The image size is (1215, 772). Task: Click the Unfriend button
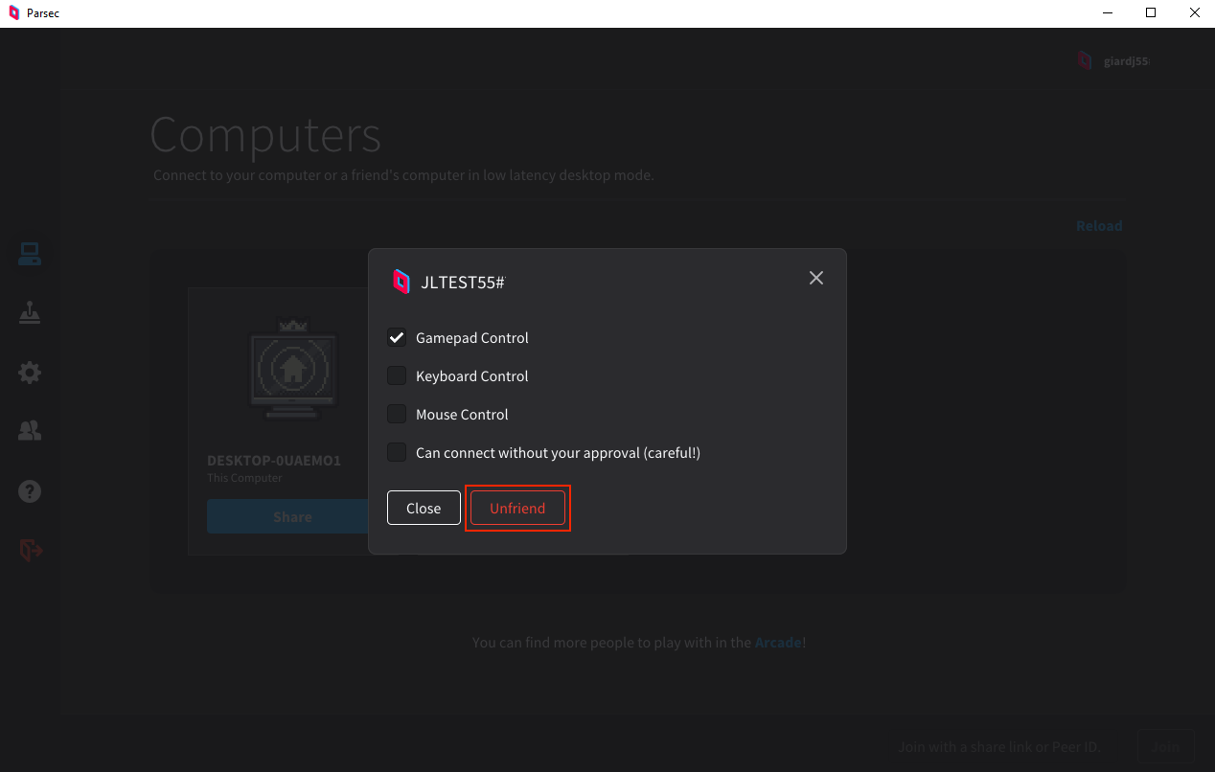[x=517, y=508]
